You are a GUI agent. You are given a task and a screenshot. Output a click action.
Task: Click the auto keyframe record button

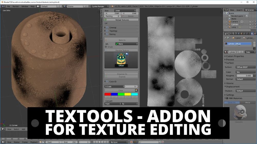coord(131,142)
